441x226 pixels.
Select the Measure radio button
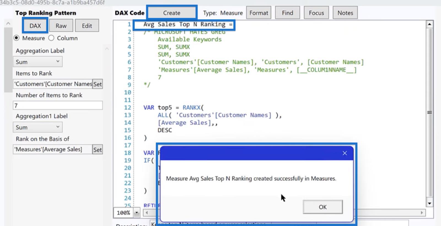tap(17, 38)
